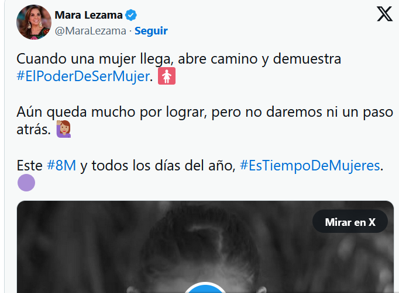Click the purple circle emoji
399x293 pixels.
pos(26,183)
